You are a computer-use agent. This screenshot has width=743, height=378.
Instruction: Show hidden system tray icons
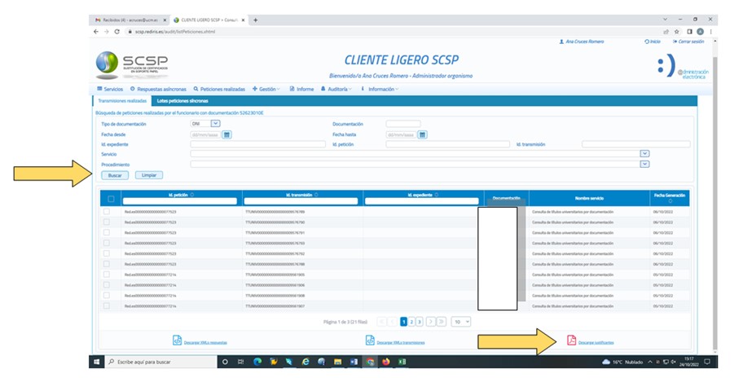click(x=650, y=362)
